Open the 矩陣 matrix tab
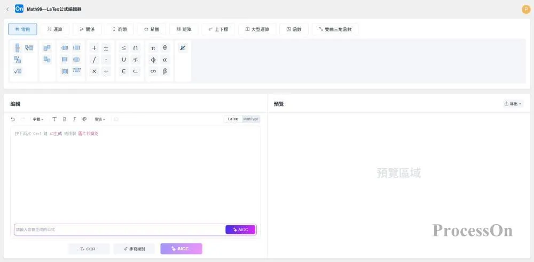 (x=184, y=29)
